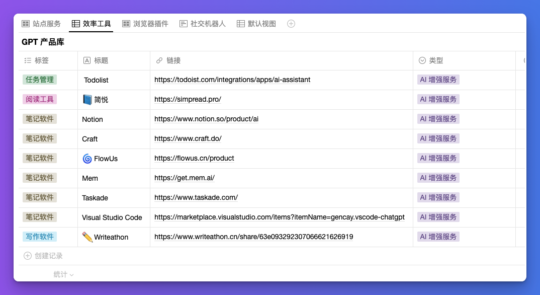Click the Visual Studio Code title cell
Screen dimensions: 540x295
(114, 217)
